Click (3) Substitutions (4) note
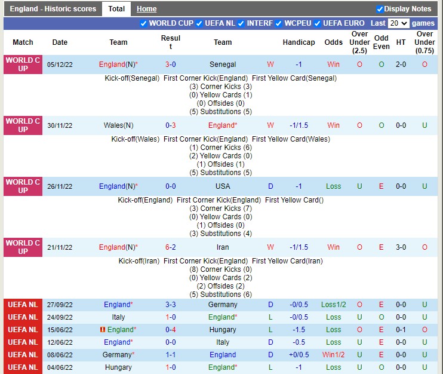The width and height of the screenshot is (443, 374). click(x=221, y=234)
